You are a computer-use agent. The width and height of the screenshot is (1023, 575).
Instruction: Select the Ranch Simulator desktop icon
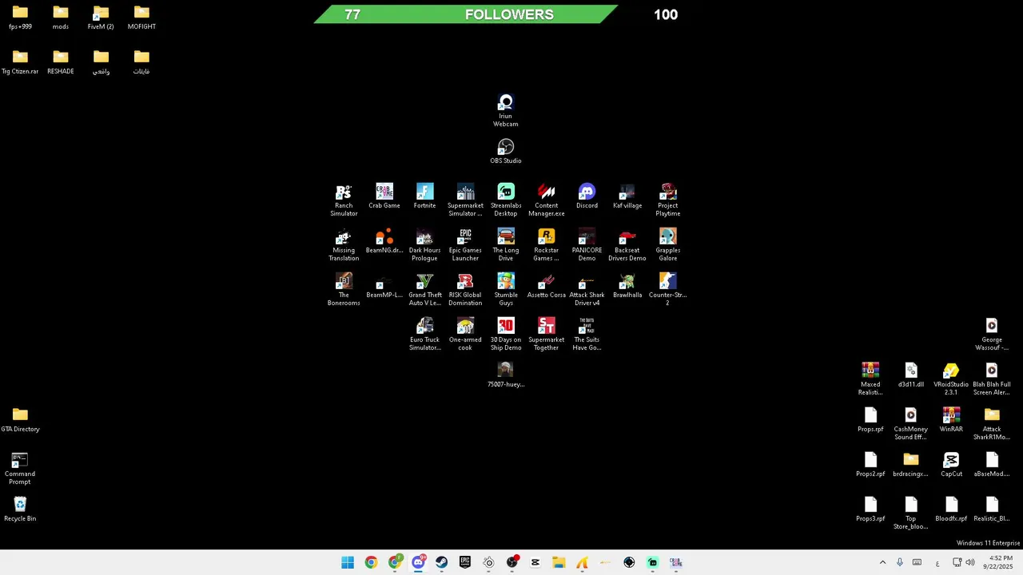[x=344, y=200]
